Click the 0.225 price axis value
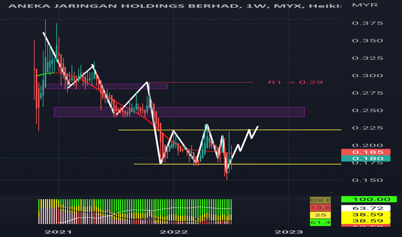This screenshot has width=402, height=237. click(x=367, y=128)
